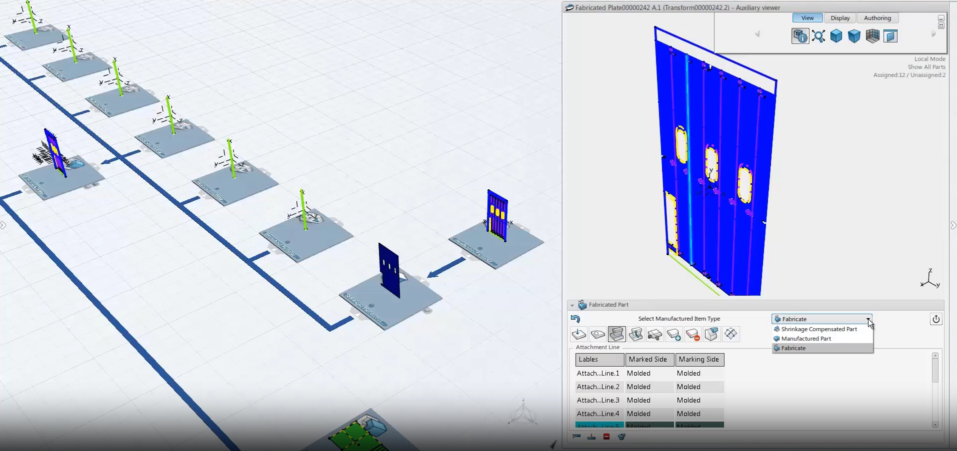This screenshot has width=957, height=451.
Task: Click the undo arrow in Fabricated Part panel
Action: (575, 319)
